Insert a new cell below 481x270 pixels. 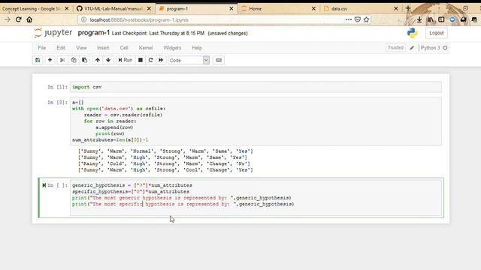pyautogui.click(x=50, y=60)
